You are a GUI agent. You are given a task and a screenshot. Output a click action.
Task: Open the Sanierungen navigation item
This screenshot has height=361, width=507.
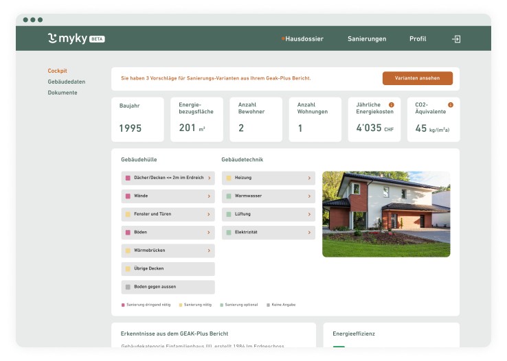[x=367, y=38]
